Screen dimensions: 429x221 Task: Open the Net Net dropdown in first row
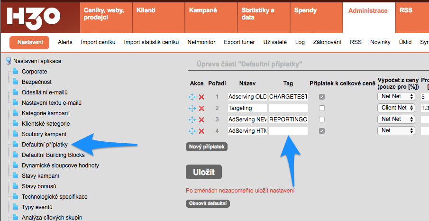pos(396,96)
